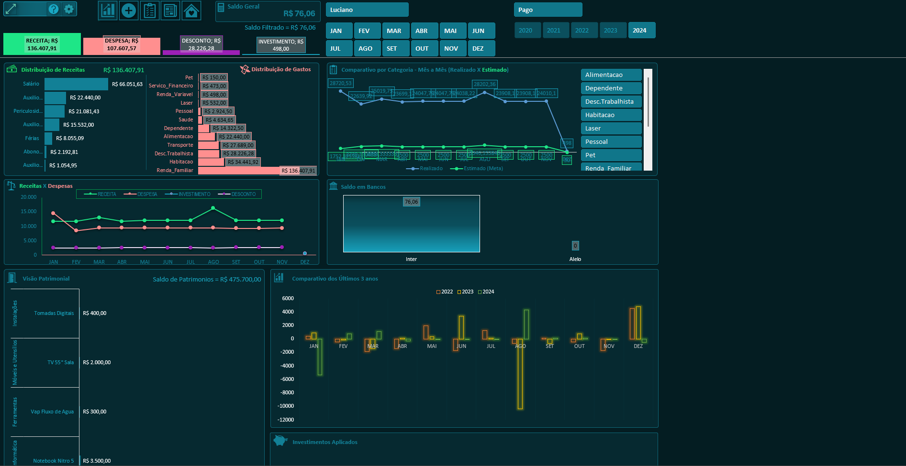Select the MAR month button
906x466 pixels.
tap(395, 30)
